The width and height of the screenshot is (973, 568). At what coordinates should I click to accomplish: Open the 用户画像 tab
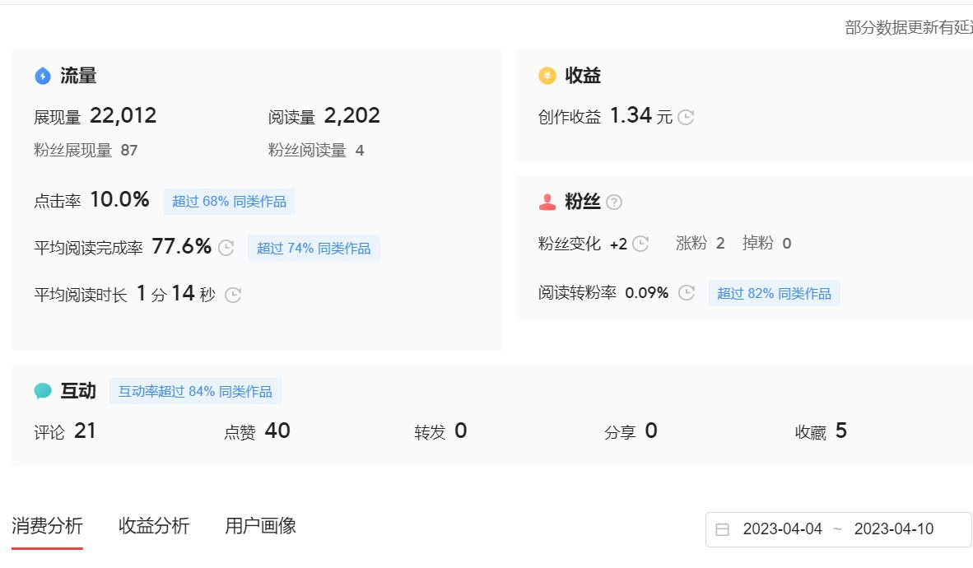tap(262, 524)
